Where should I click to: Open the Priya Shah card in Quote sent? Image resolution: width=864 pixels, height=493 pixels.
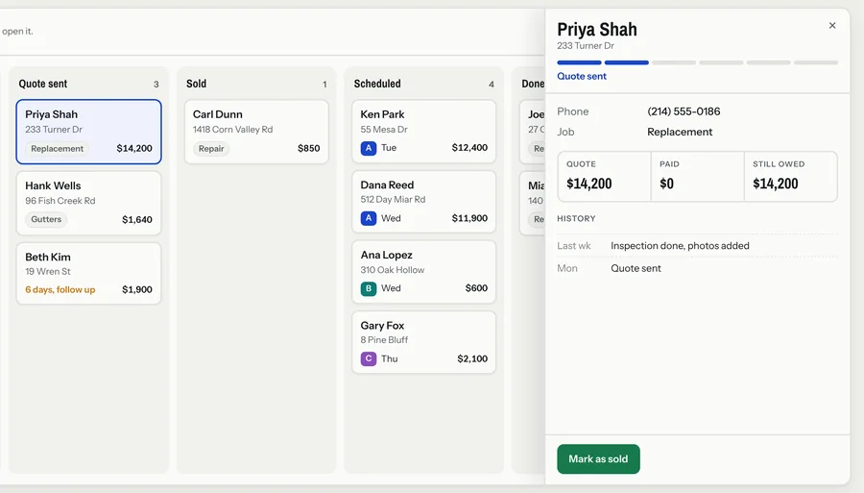pyautogui.click(x=88, y=132)
